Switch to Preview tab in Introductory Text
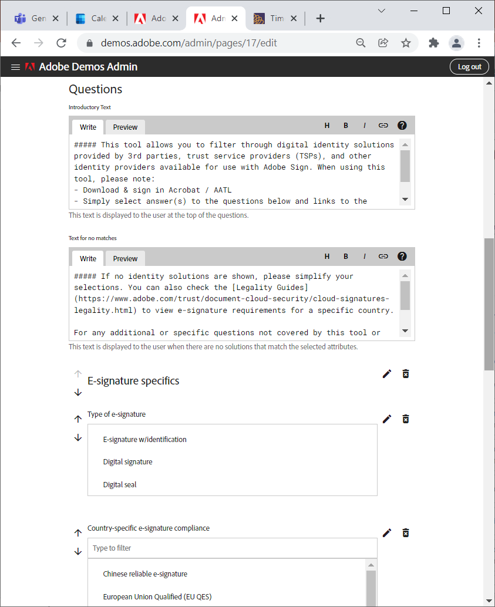 pyautogui.click(x=125, y=127)
